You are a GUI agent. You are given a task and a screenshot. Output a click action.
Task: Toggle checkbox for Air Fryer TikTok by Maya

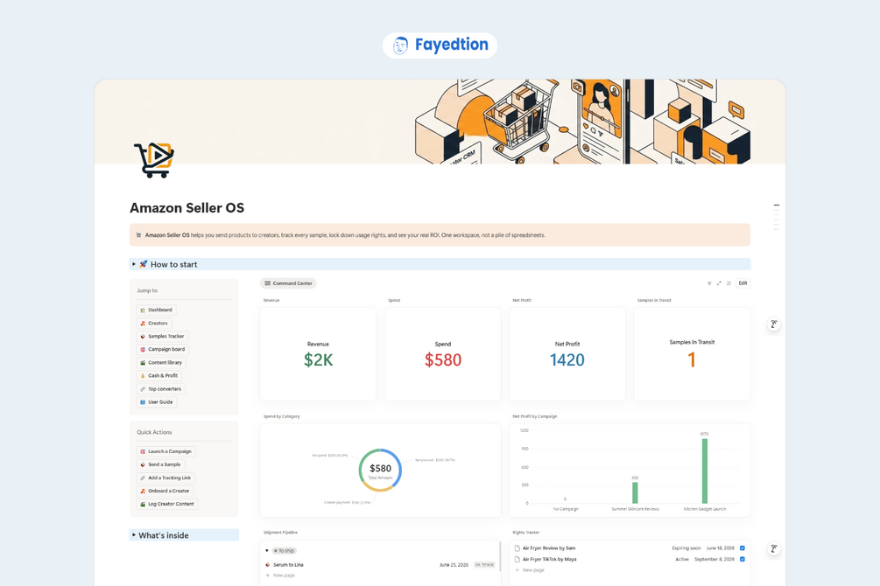point(743,559)
